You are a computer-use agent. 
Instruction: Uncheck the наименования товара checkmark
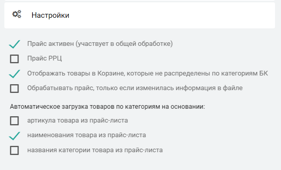14,136
